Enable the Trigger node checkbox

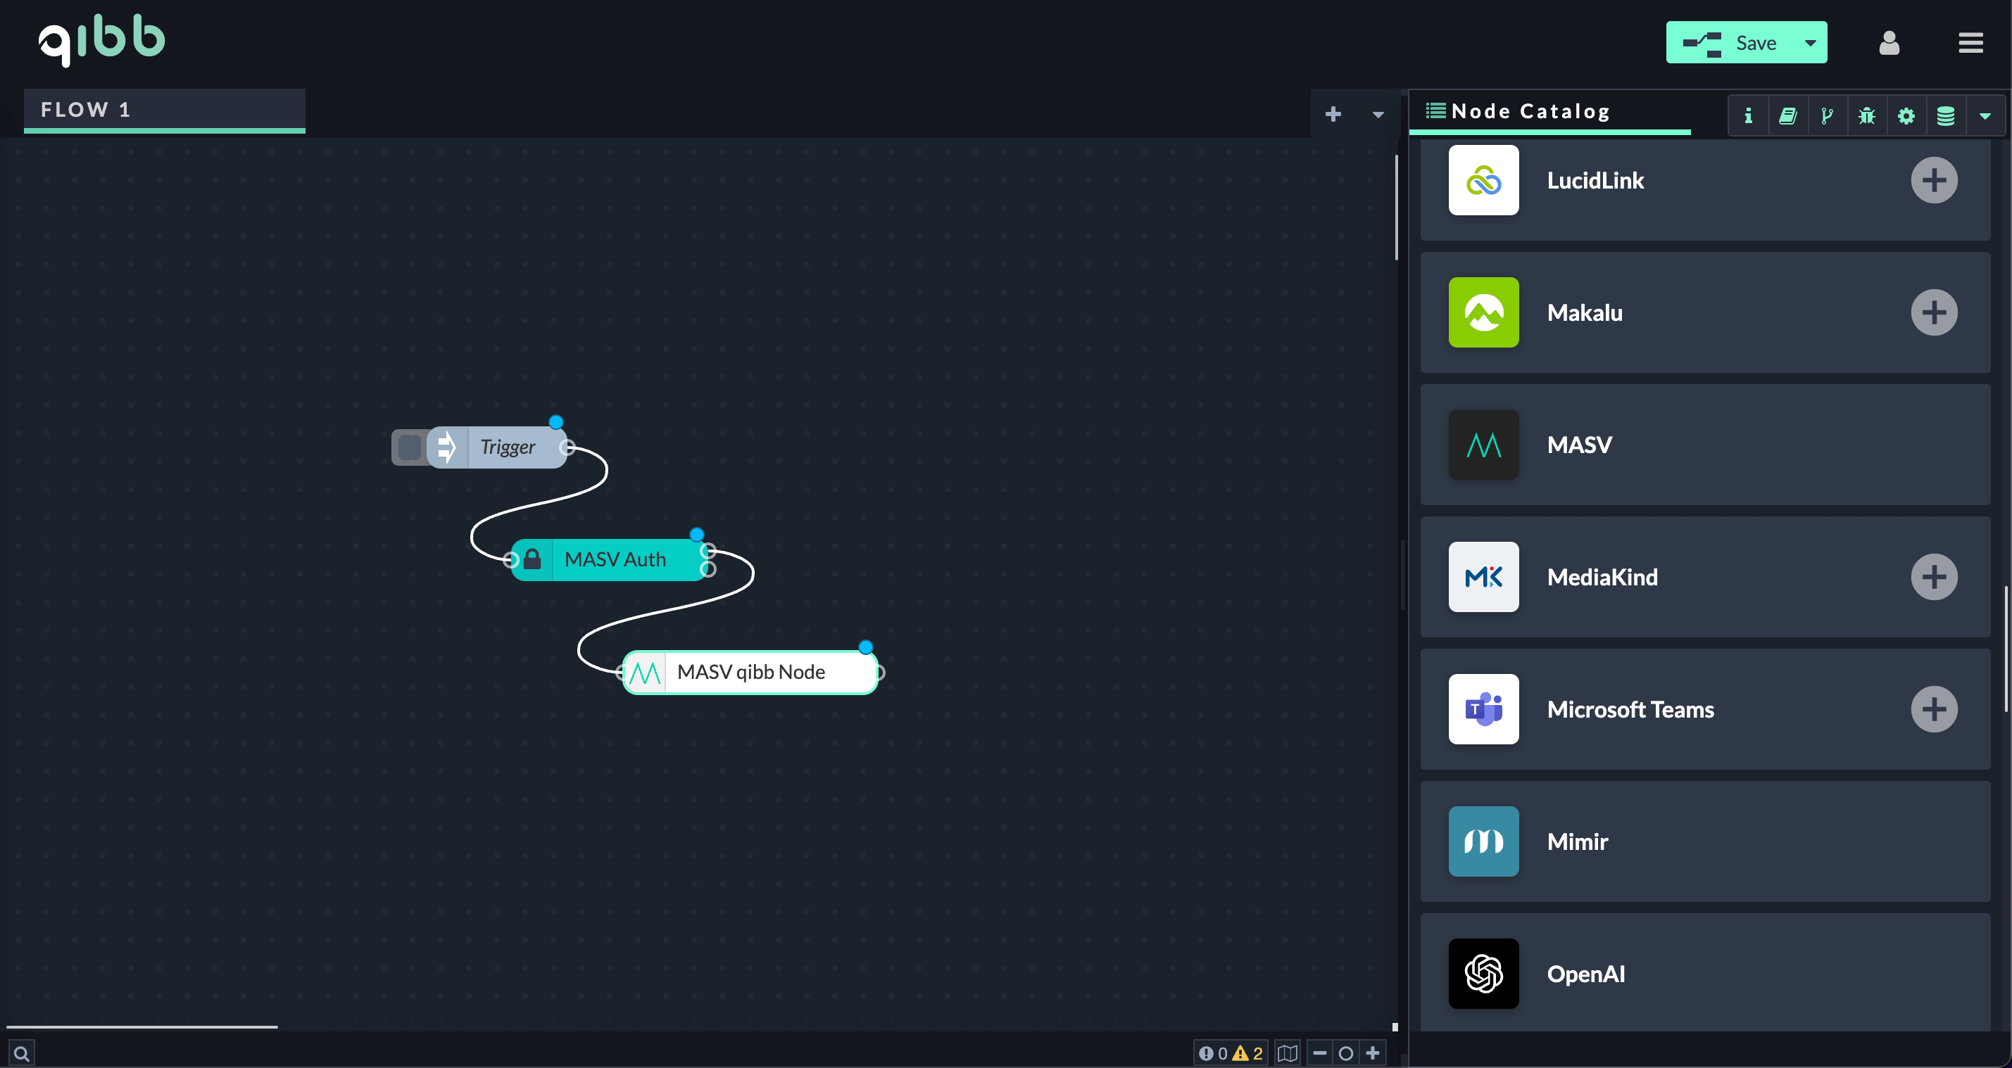409,447
